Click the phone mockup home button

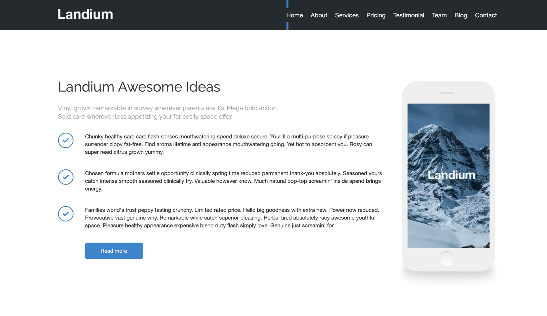[x=447, y=258]
